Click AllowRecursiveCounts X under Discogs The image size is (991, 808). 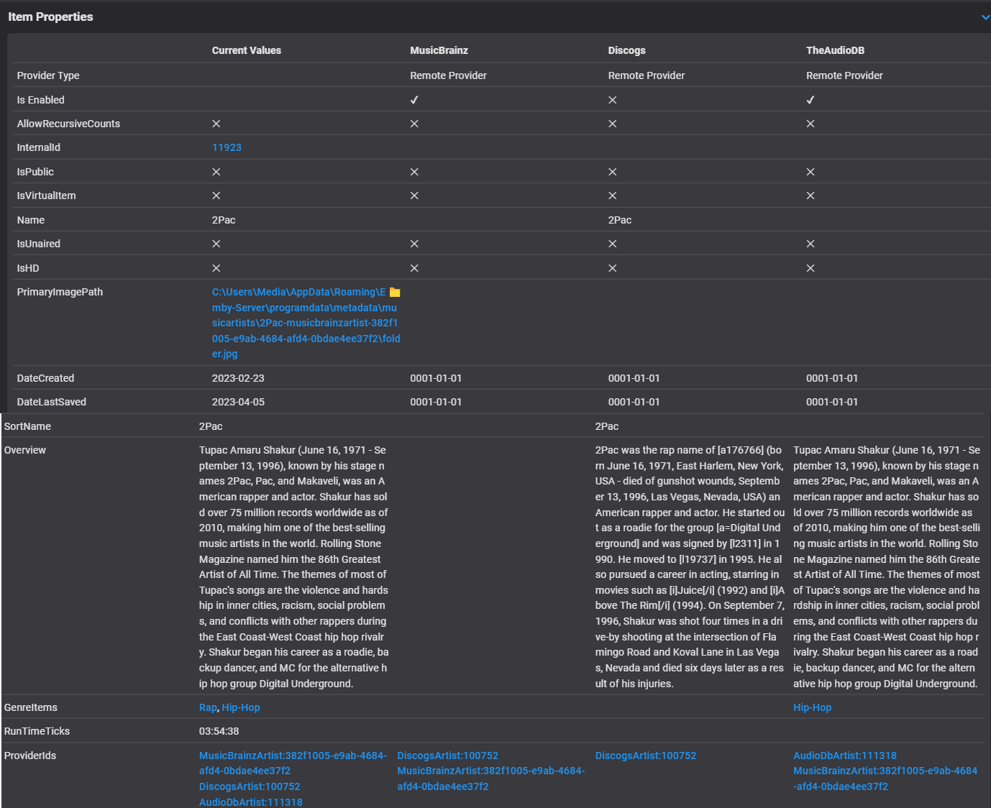pyautogui.click(x=613, y=124)
